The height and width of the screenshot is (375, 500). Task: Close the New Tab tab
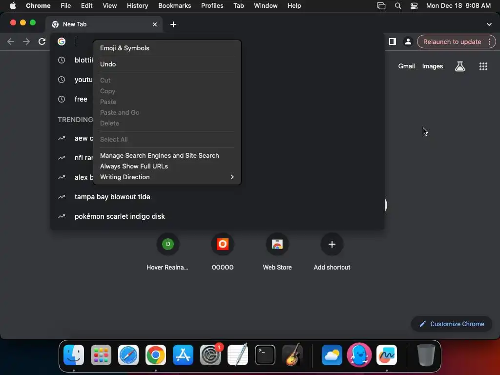click(155, 24)
